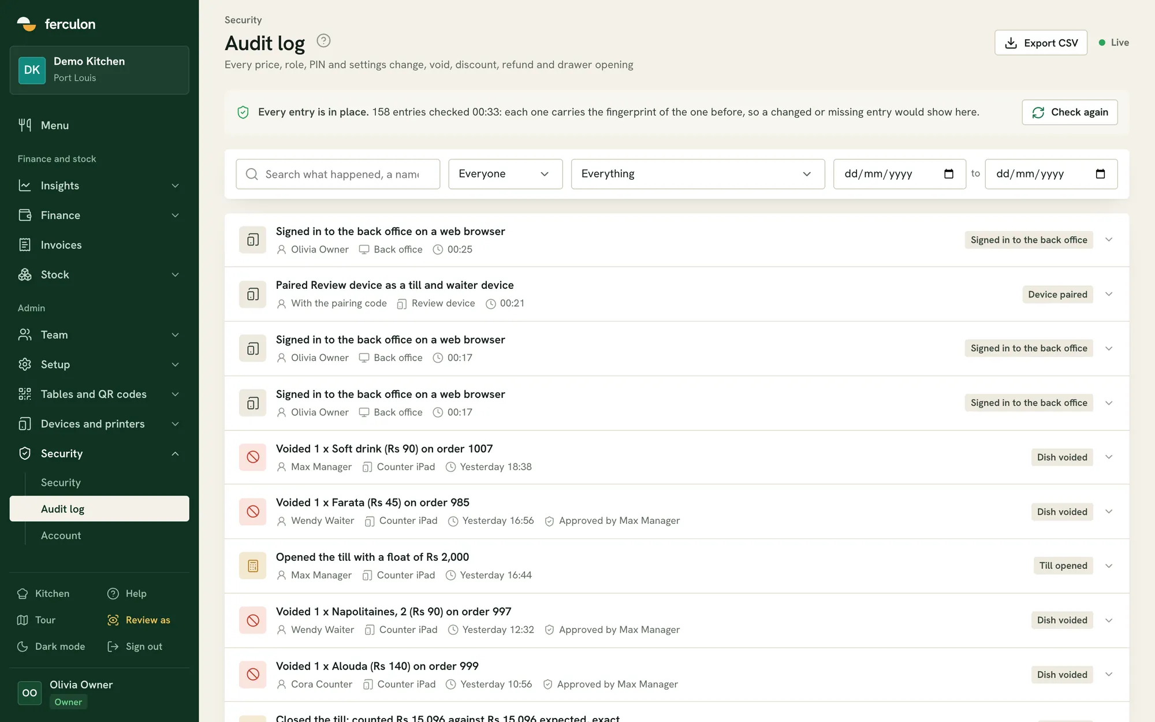Toggle Dark mode

[51, 646]
